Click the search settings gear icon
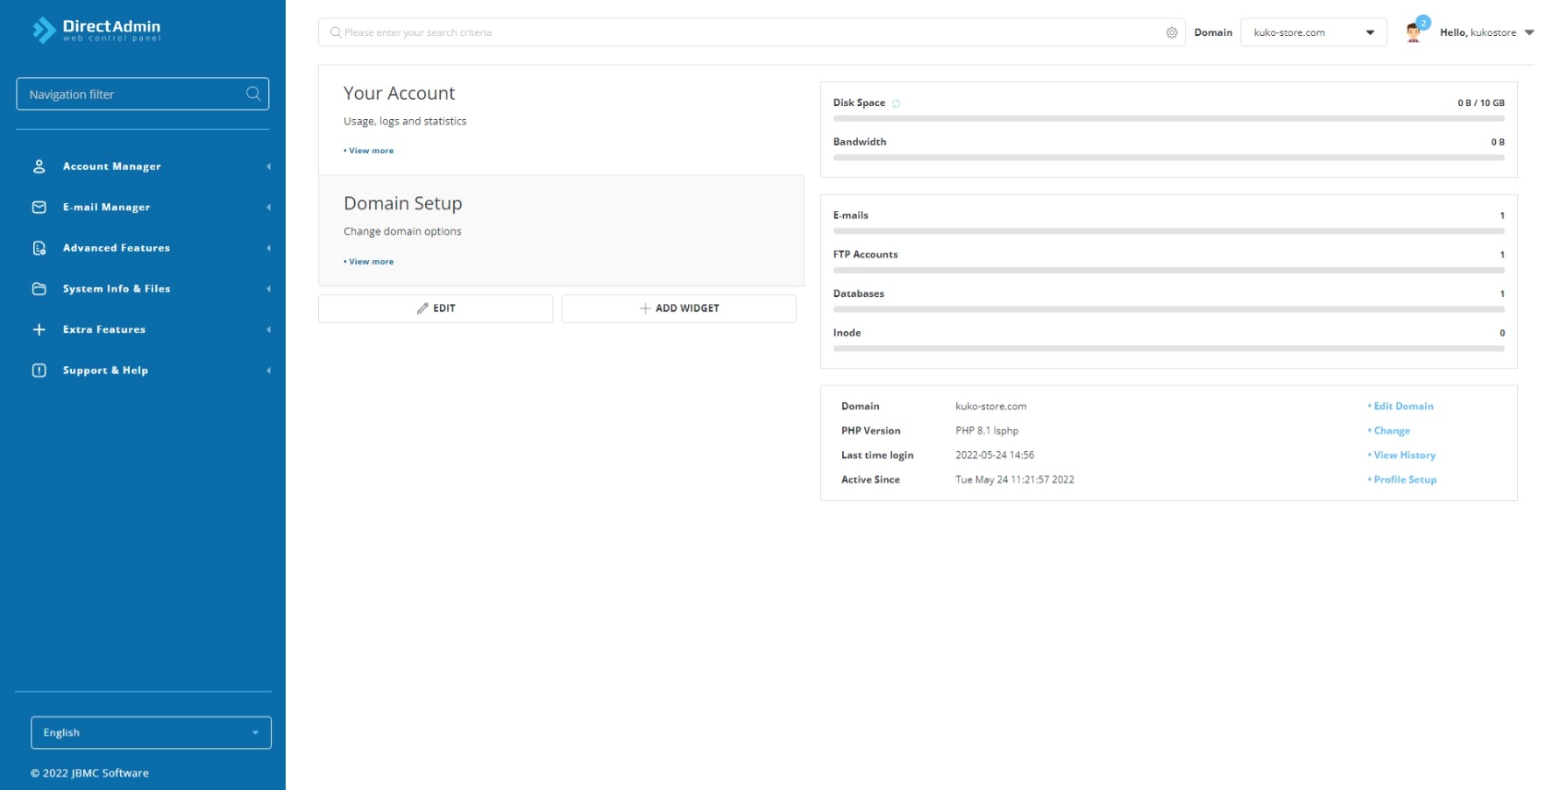This screenshot has width=1567, height=790. pos(1172,32)
